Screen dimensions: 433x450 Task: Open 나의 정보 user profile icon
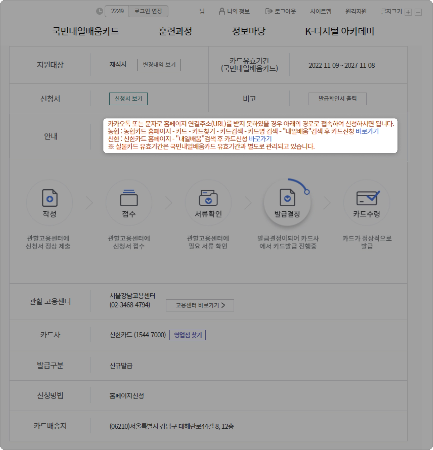pos(222,11)
